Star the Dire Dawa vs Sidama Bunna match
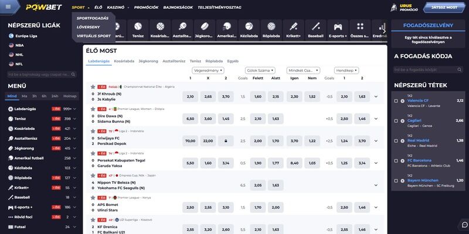469x234 pixels. tap(93, 109)
